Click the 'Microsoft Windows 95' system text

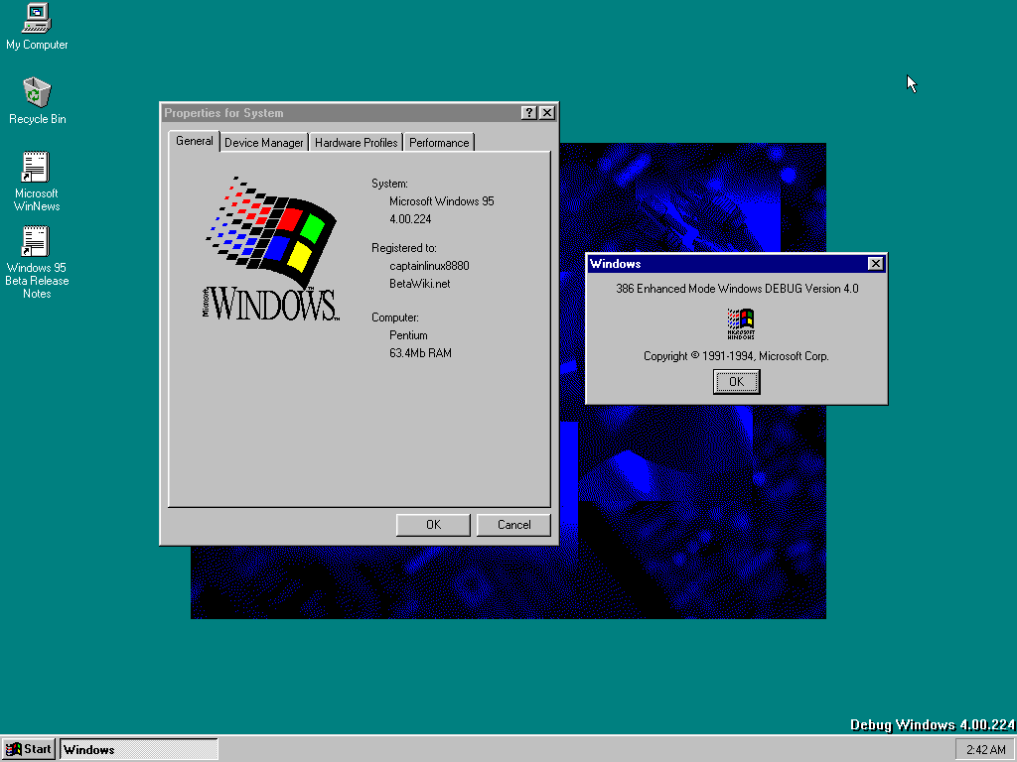pyautogui.click(x=442, y=201)
